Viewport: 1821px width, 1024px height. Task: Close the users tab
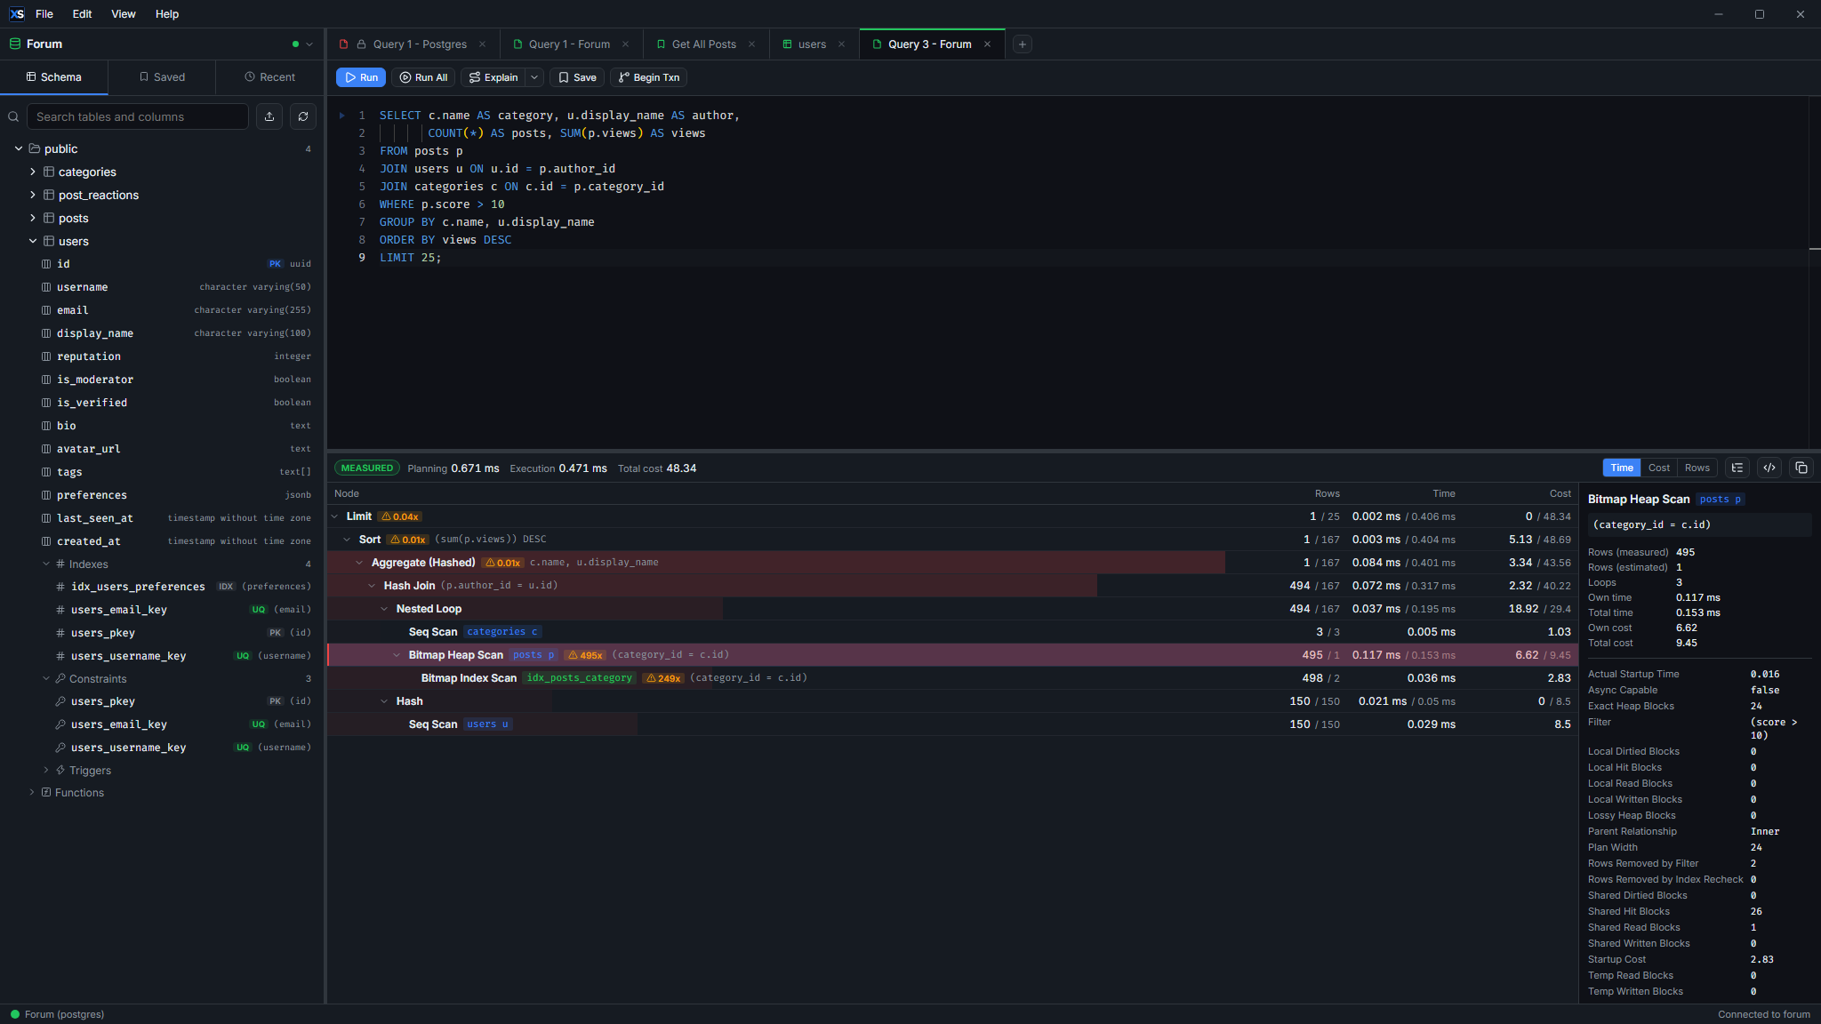842,44
